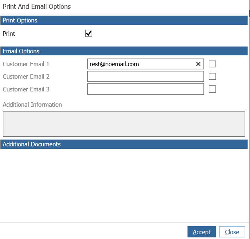Select the Print Options section header
The image size is (250, 239).
tap(124, 20)
